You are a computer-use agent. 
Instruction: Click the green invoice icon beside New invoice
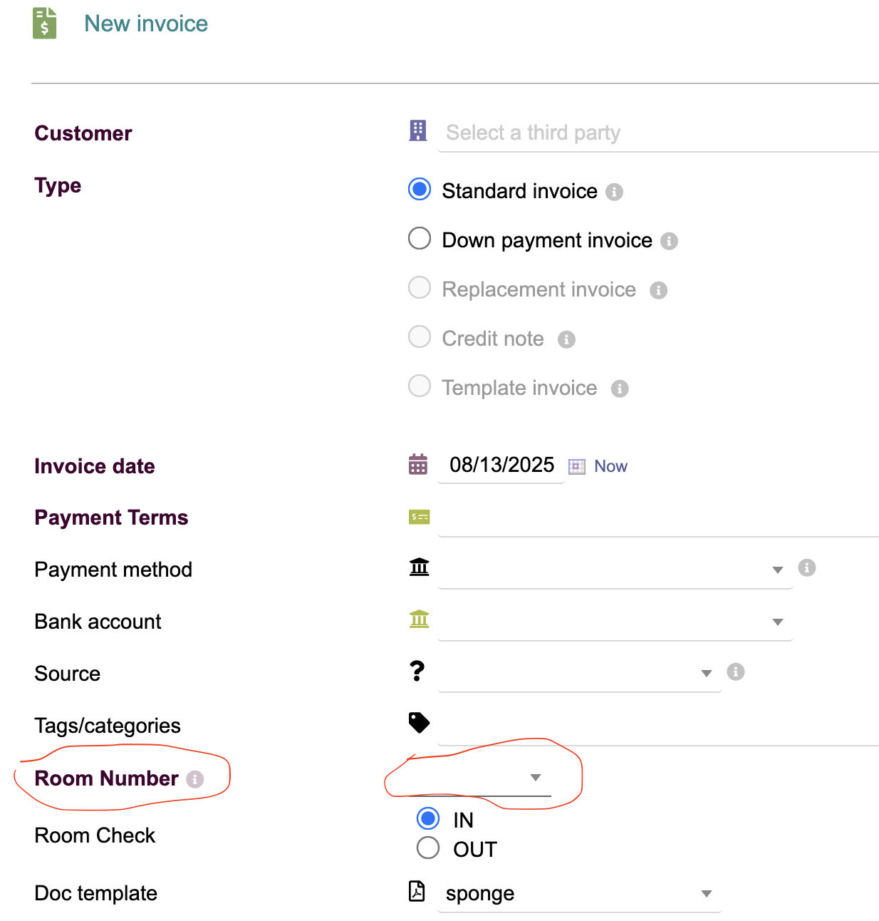(44, 24)
